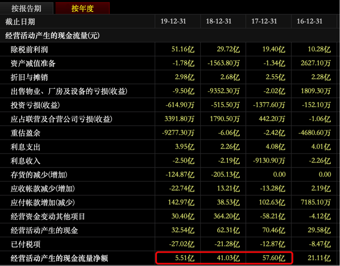Viewport: 340px width, 266px height.
Task: Select the 142.97亿 payables value
Action: tap(181, 202)
